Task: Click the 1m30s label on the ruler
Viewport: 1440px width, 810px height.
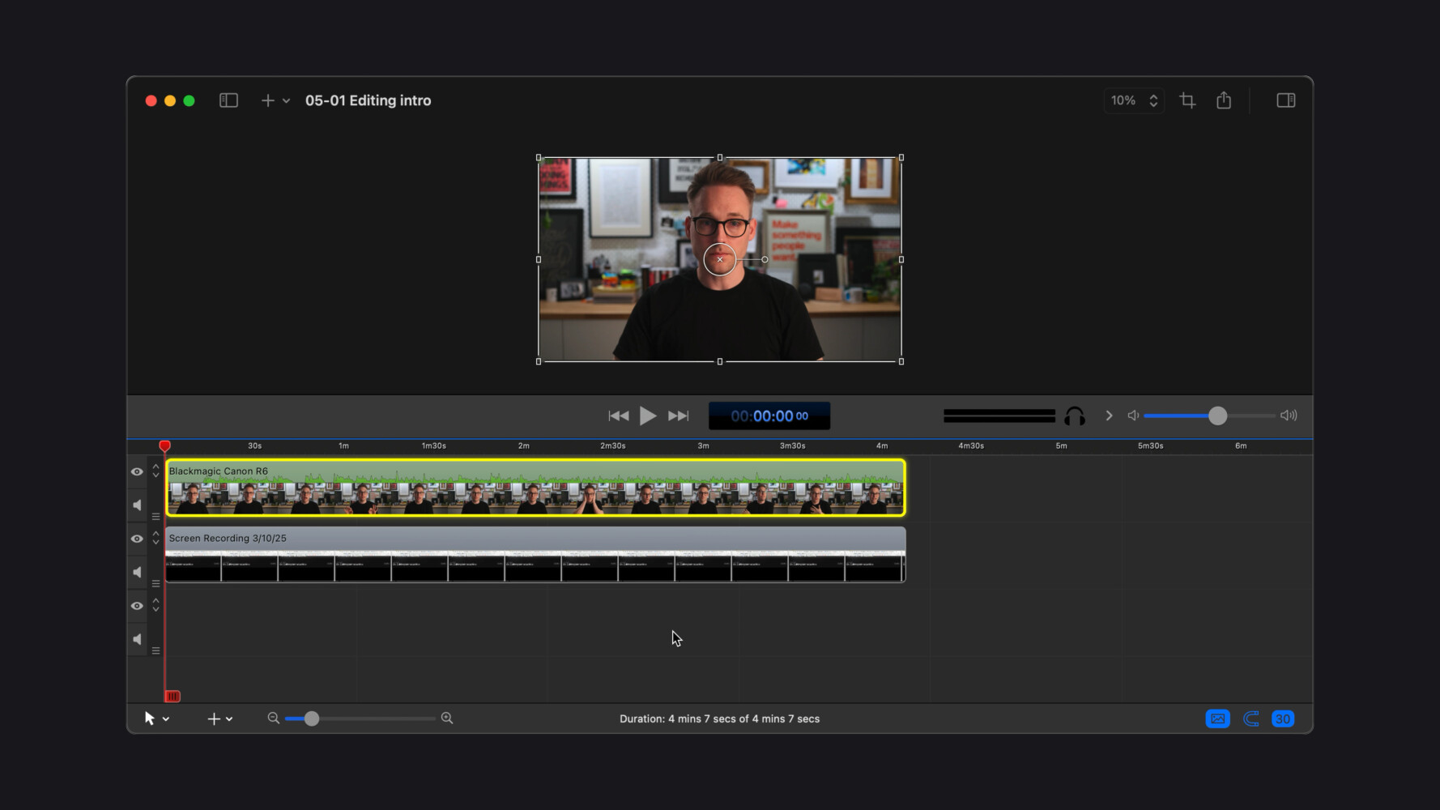Action: point(434,446)
